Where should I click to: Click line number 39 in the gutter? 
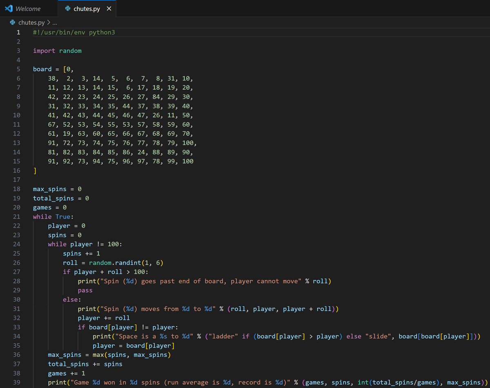click(17, 383)
